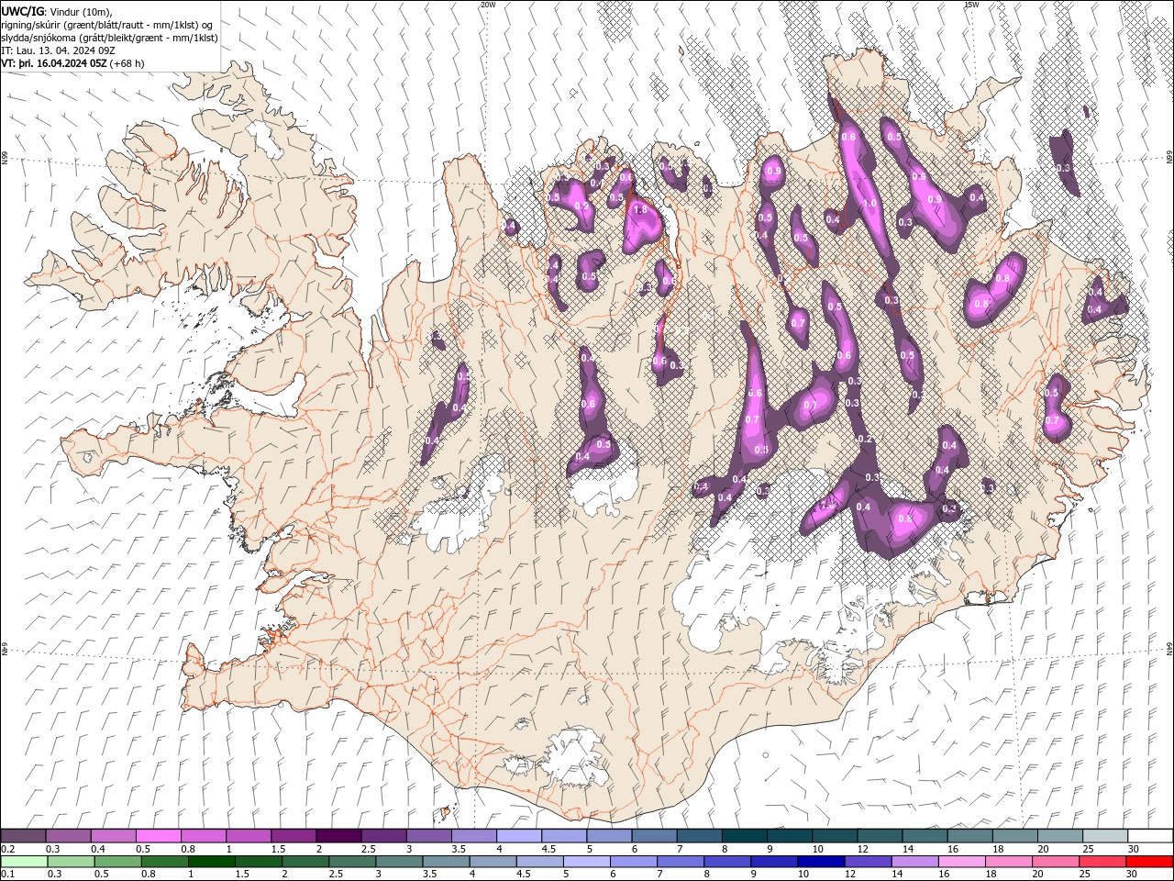
Task: Select the deep navy 10 rain scale swatch
Action: (821, 862)
